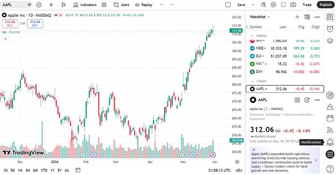Open the alerts clock sidebar icon
Screen dimensions: 336x175
330,28
